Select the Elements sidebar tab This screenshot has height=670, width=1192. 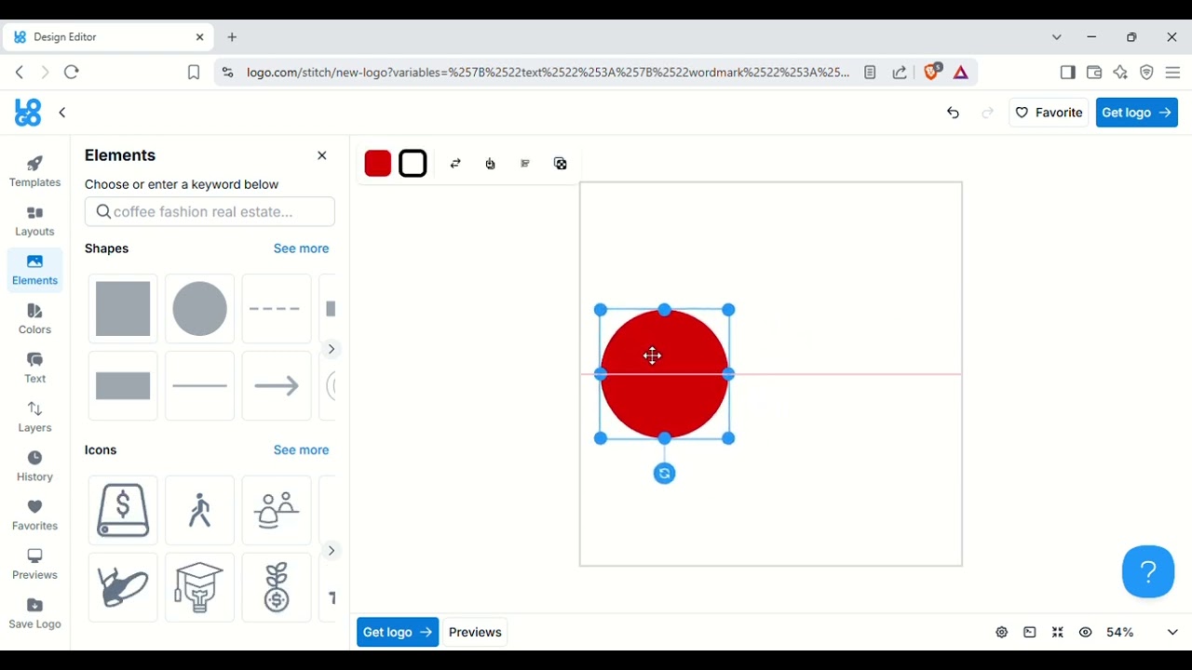coord(35,270)
